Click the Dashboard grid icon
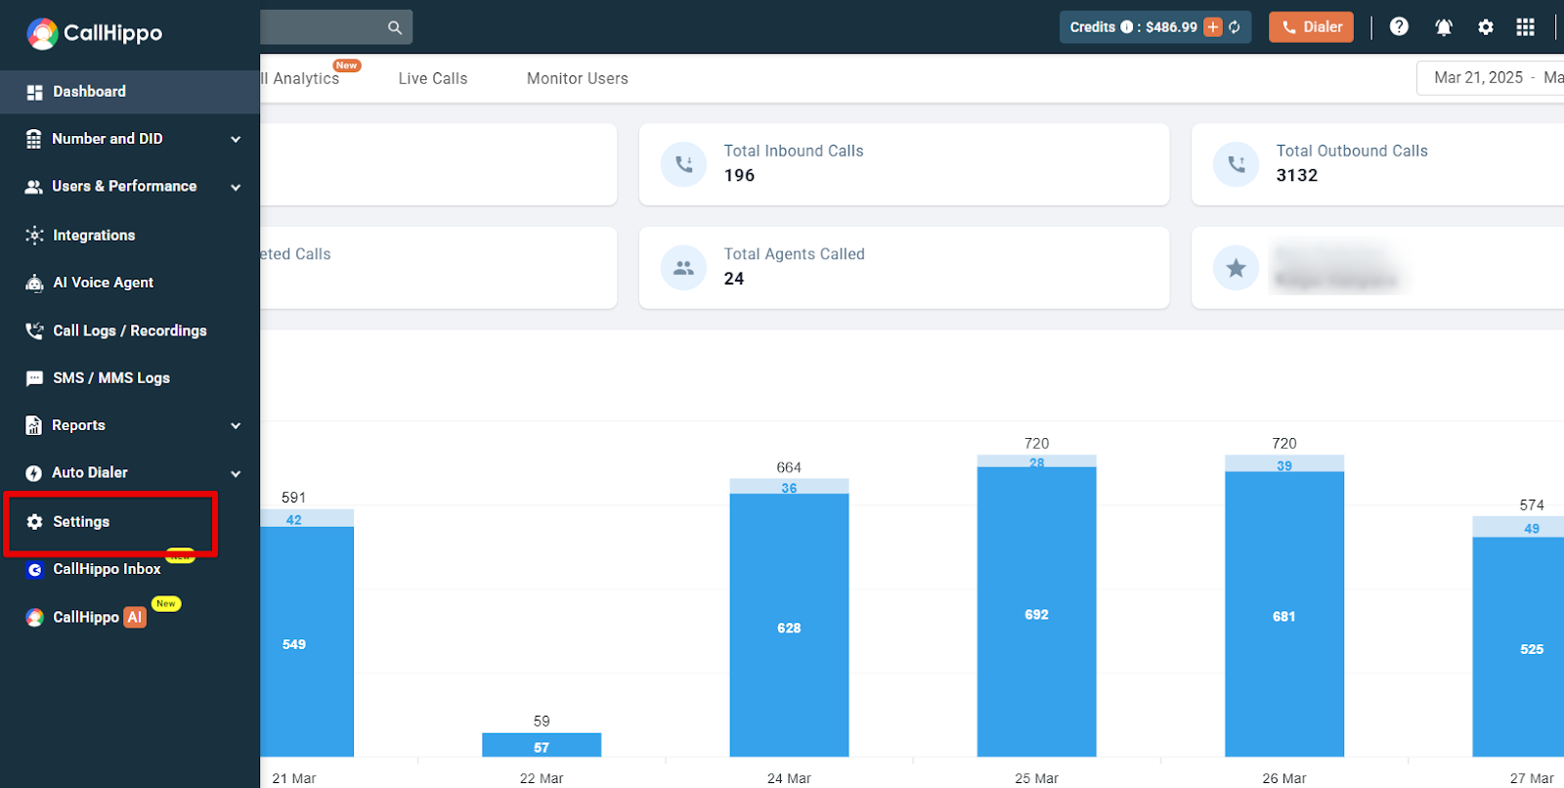1564x788 pixels. point(34,92)
